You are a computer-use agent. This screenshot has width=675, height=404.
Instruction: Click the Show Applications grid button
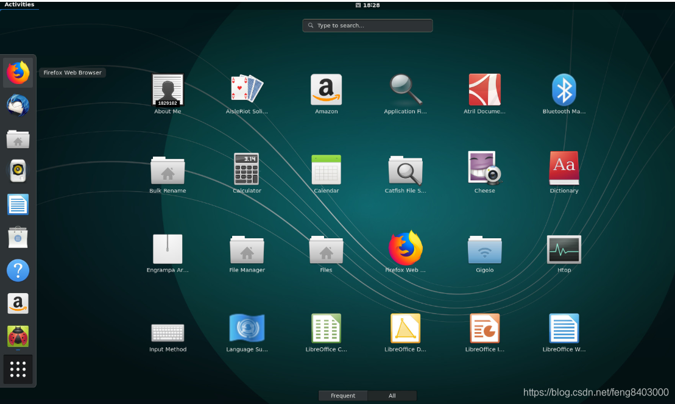click(18, 369)
